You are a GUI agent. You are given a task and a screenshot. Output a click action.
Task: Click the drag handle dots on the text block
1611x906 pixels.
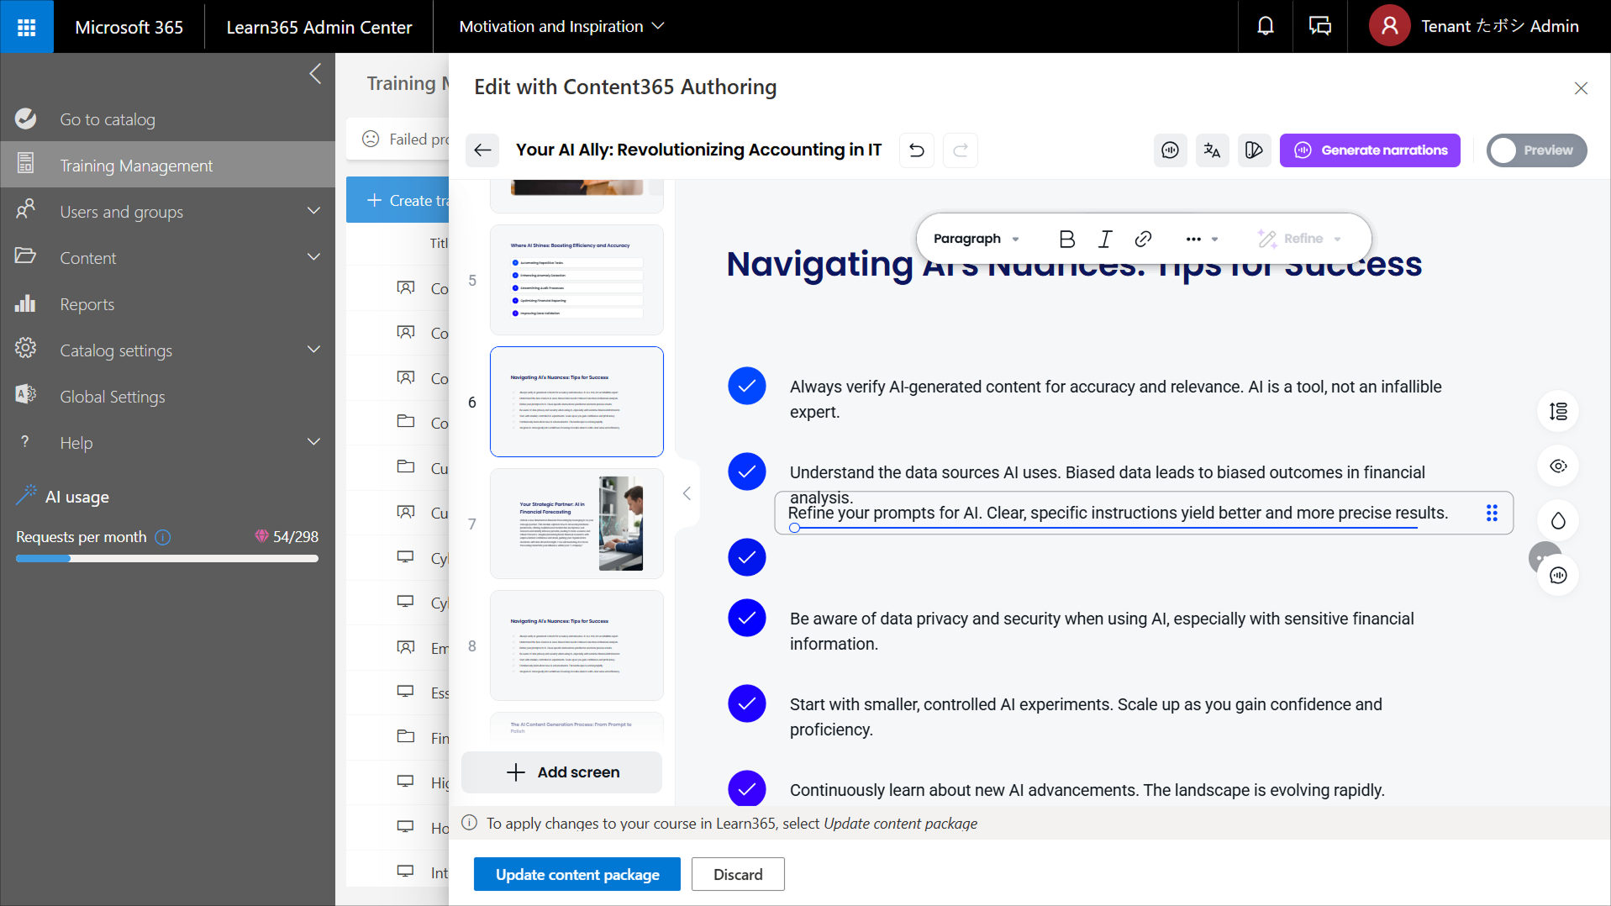click(1492, 513)
